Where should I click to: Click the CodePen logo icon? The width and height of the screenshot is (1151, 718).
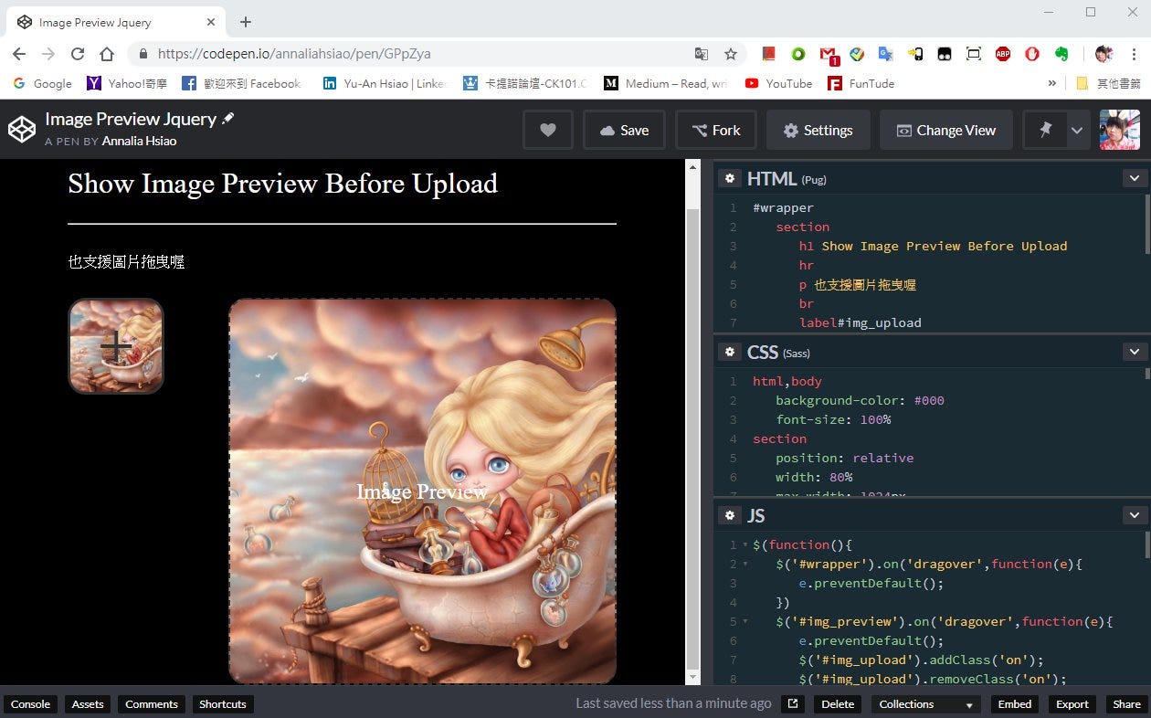(22, 130)
